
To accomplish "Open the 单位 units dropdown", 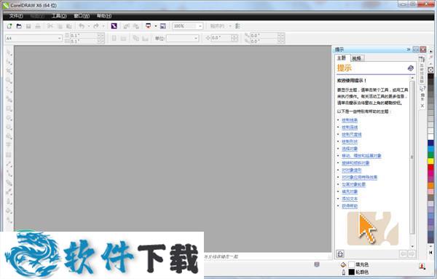I will click(x=196, y=38).
